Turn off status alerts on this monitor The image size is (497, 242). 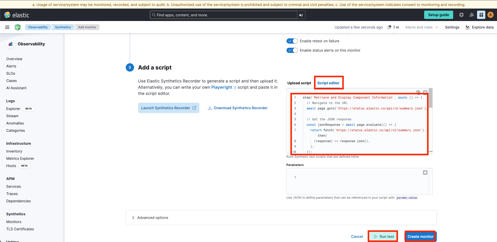pos(292,50)
